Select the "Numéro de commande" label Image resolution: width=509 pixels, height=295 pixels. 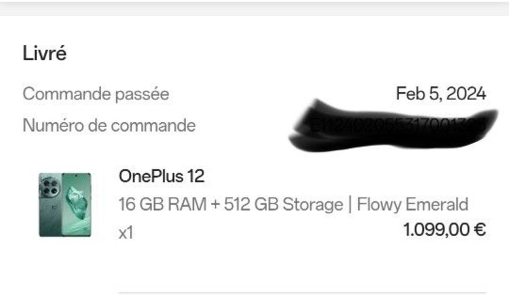pos(109,125)
